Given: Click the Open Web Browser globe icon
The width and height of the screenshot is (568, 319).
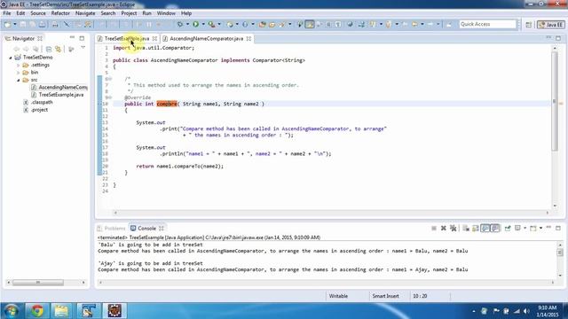Looking at the screenshot, I should pos(350,24).
